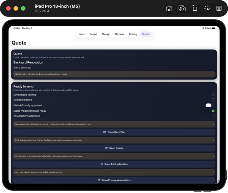This screenshot has width=228, height=193.
Task: Click the green zoom window button
Action: (23, 8)
